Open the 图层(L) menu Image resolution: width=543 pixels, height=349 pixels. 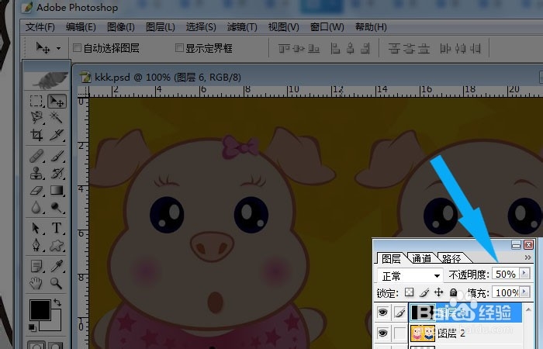click(161, 27)
